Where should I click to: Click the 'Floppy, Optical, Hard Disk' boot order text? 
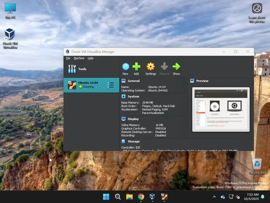point(158,106)
